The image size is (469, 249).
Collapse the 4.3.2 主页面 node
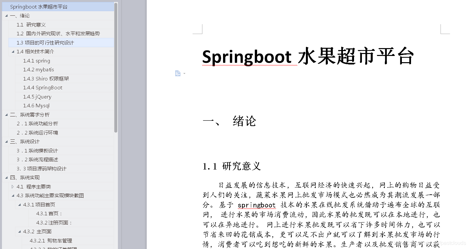tap(20, 232)
